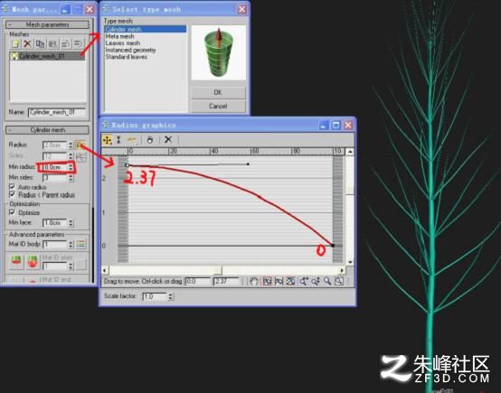Select the Move keys tool in Radius graphics
The image size is (501, 393).
pos(107,140)
